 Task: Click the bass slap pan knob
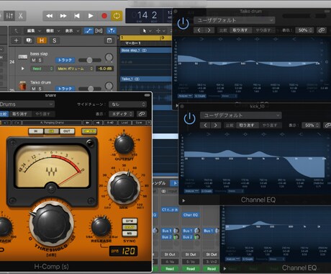[109, 58]
